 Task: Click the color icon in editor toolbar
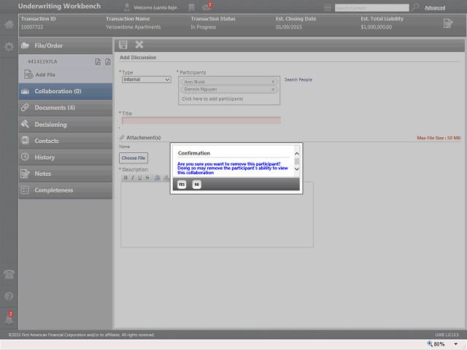tap(158, 178)
